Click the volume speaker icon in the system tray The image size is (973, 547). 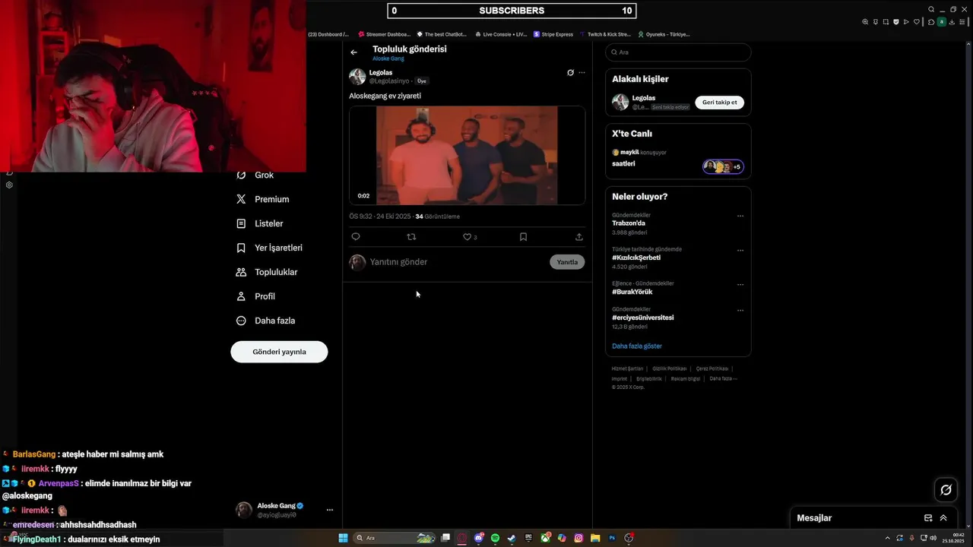click(933, 538)
